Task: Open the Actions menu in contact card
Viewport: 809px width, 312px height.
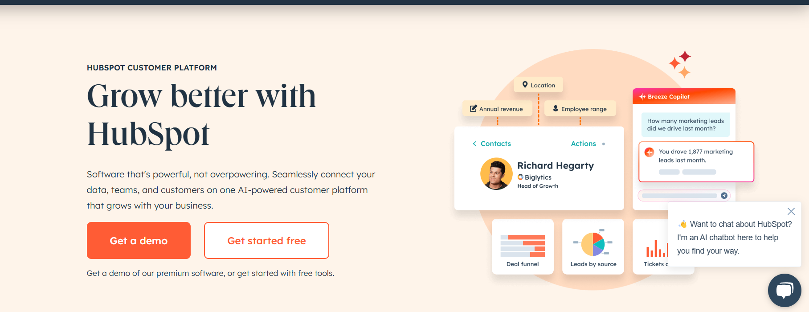Action: (583, 144)
